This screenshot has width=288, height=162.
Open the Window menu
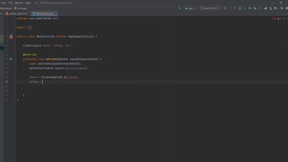[19, 3]
